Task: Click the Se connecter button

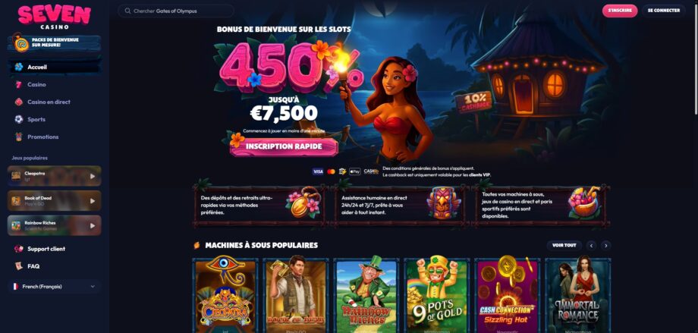Action: pyautogui.click(x=663, y=11)
